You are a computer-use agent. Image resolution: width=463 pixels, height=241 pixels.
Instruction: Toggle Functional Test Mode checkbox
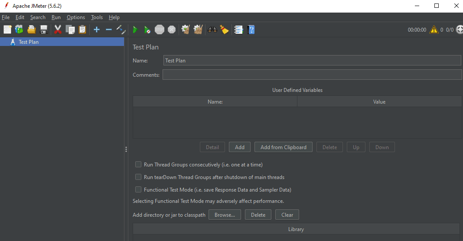[138, 190]
